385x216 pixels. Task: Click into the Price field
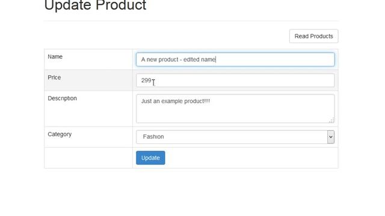(x=235, y=80)
